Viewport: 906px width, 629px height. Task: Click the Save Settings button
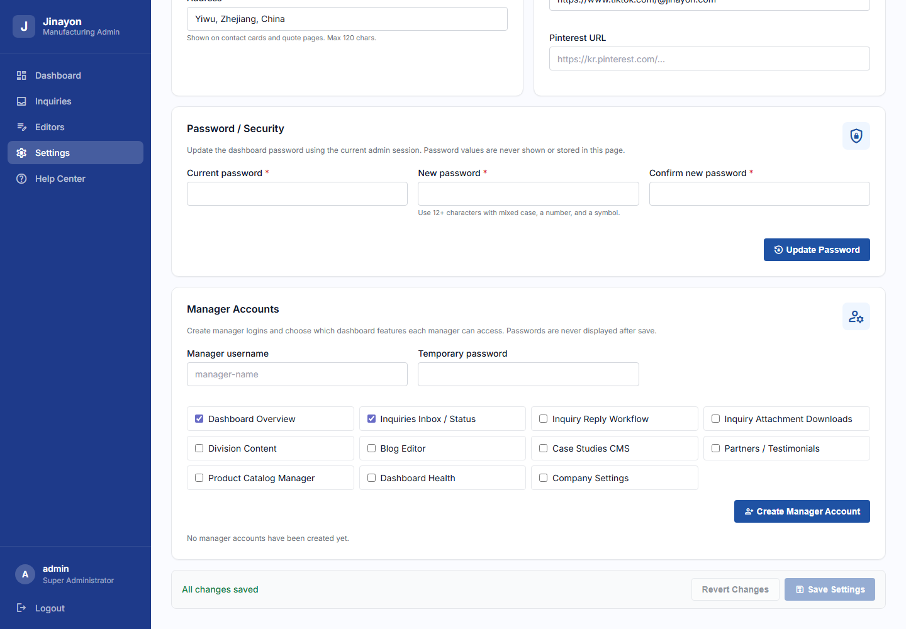830,589
